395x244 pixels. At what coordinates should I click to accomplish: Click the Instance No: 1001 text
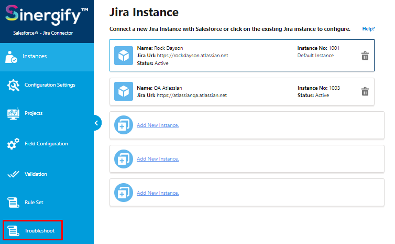319,48
